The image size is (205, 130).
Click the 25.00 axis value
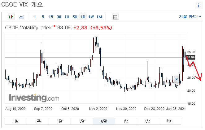[x=191, y=78]
